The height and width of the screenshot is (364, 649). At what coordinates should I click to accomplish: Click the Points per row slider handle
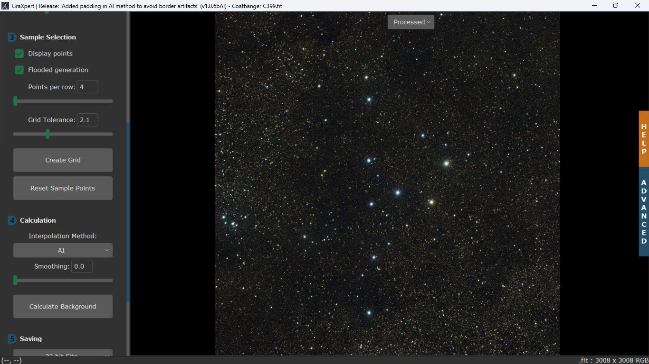coord(15,101)
